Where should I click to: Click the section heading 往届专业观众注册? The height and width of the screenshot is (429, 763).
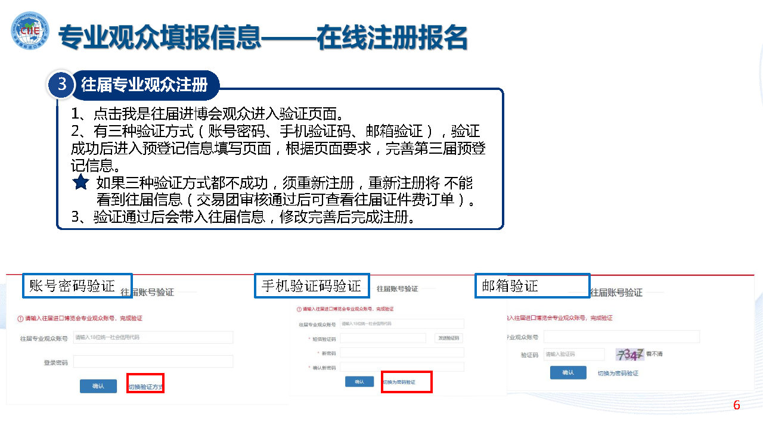coord(144,85)
